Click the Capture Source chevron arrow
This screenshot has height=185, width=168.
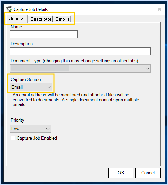pos(49,87)
